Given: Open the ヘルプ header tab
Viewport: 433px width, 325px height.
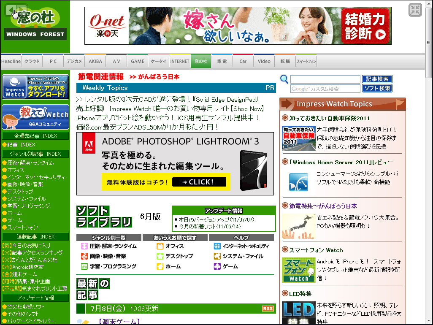Looking at the screenshot, I should [241, 238].
